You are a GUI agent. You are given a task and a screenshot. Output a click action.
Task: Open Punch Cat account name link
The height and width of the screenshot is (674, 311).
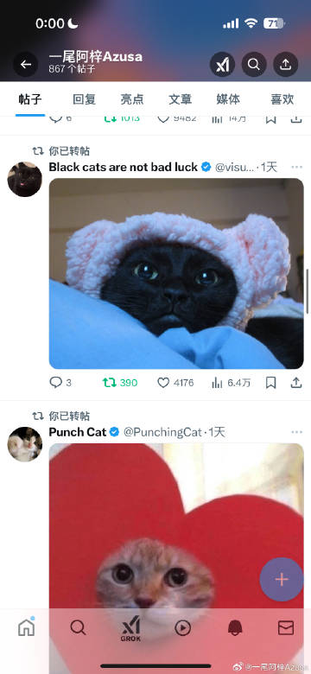pos(78,432)
